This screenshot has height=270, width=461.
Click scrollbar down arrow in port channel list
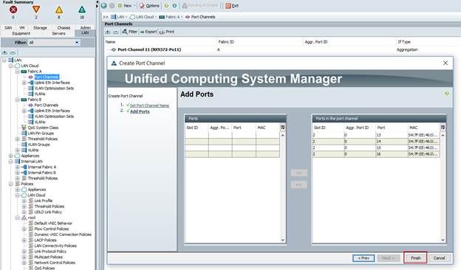coord(443,240)
